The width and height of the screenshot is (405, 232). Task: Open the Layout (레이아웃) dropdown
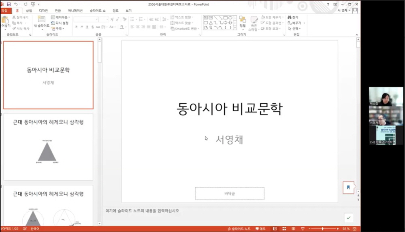pos(60,17)
